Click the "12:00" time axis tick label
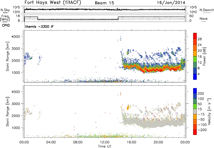The width and height of the screenshot is (214, 148). pos(105,142)
